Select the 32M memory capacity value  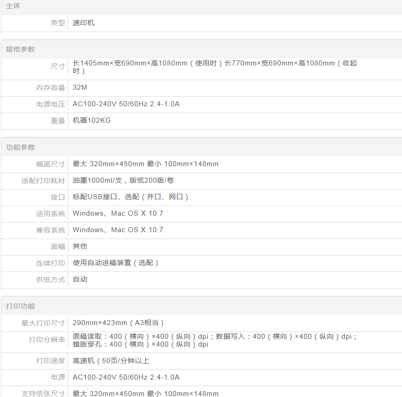tap(80, 87)
